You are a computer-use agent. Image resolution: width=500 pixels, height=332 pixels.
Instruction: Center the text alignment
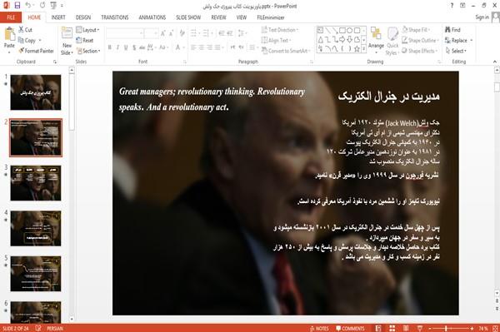(201, 47)
